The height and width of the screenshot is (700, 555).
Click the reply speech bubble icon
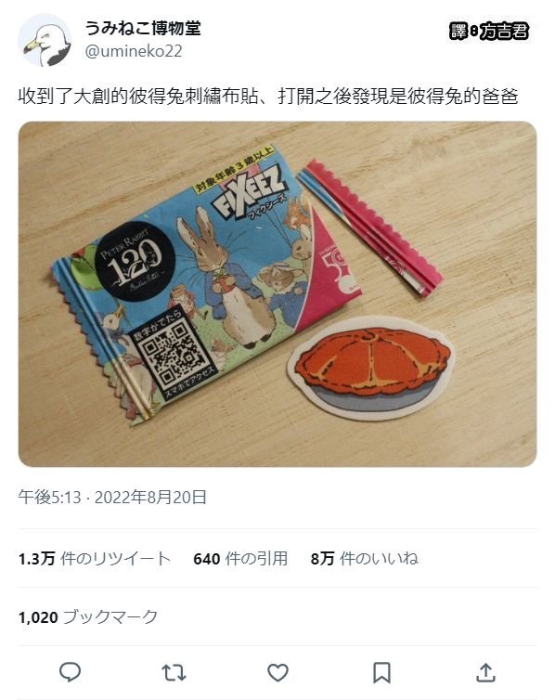[70, 672]
